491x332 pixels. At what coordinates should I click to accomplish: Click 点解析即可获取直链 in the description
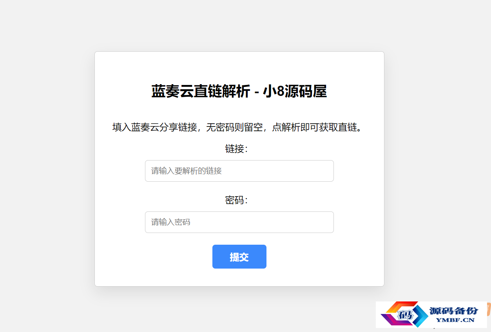(x=314, y=127)
